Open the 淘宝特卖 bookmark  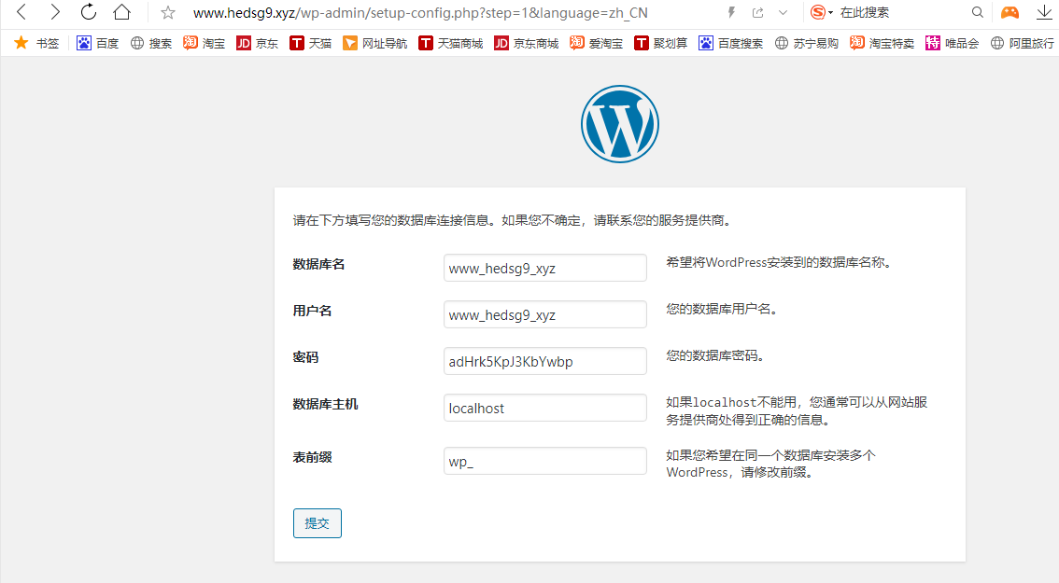882,43
